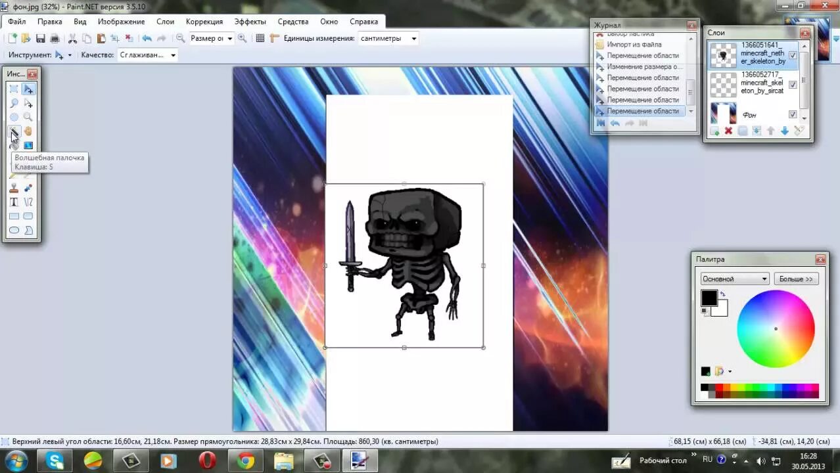Click the Zoom In toolbar icon
The height and width of the screenshot is (473, 840).
[x=242, y=38]
